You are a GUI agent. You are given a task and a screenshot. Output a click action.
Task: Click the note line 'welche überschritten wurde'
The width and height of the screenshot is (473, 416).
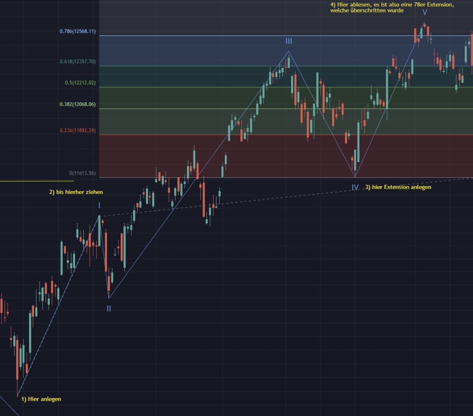click(x=367, y=11)
